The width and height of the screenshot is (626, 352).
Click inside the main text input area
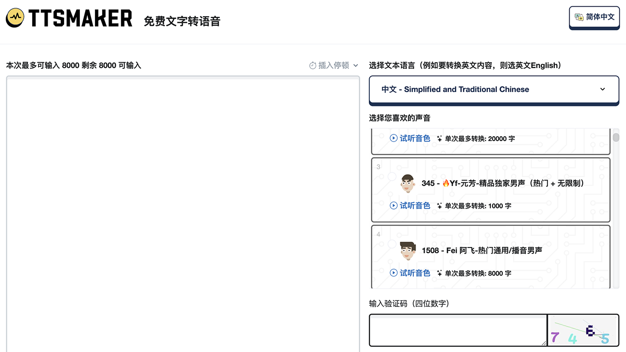pos(183,212)
